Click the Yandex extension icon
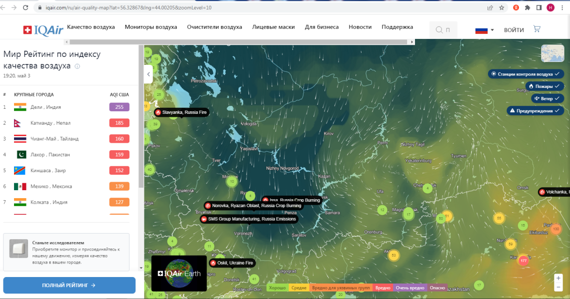 tap(516, 7)
